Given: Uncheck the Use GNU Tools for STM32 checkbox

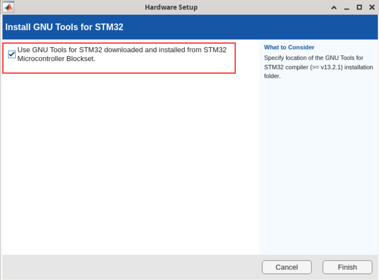Looking at the screenshot, I should (x=12, y=54).
